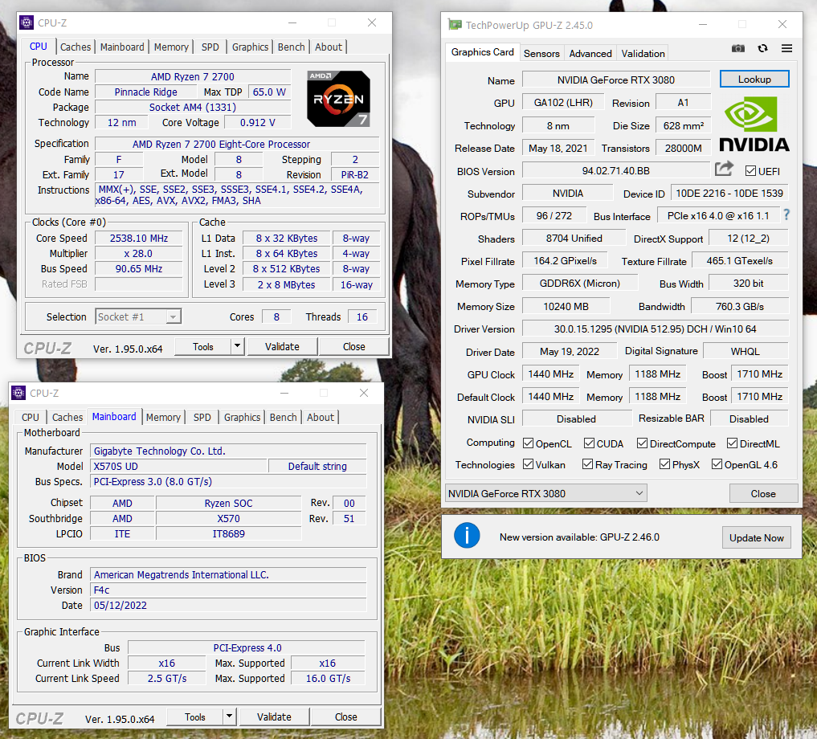Toggle the UEFI checkbox
The height and width of the screenshot is (739, 817).
coord(750,171)
